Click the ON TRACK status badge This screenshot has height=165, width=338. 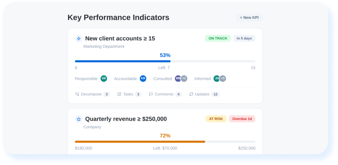[218, 38]
